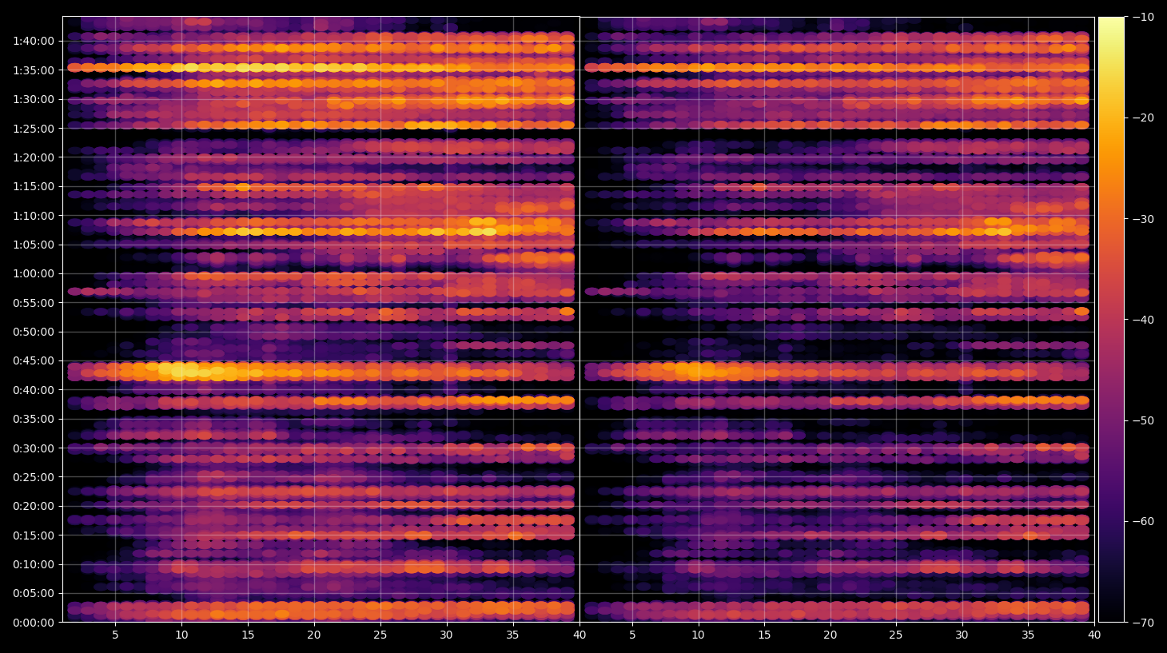
Task: Click the y-axis label 0:30:00
Action: tap(34, 448)
